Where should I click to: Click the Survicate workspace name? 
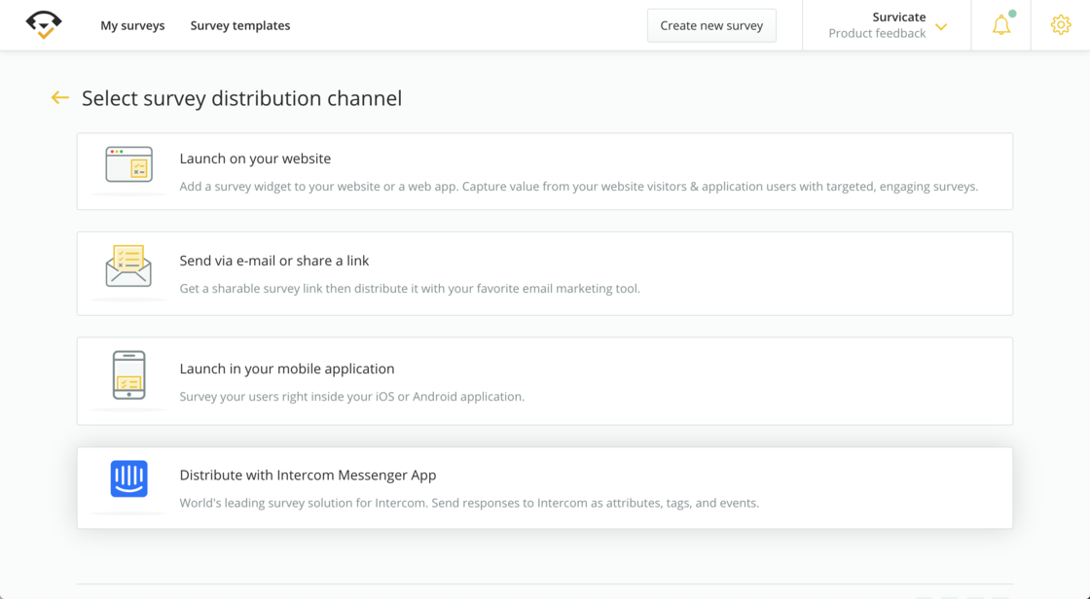point(899,18)
